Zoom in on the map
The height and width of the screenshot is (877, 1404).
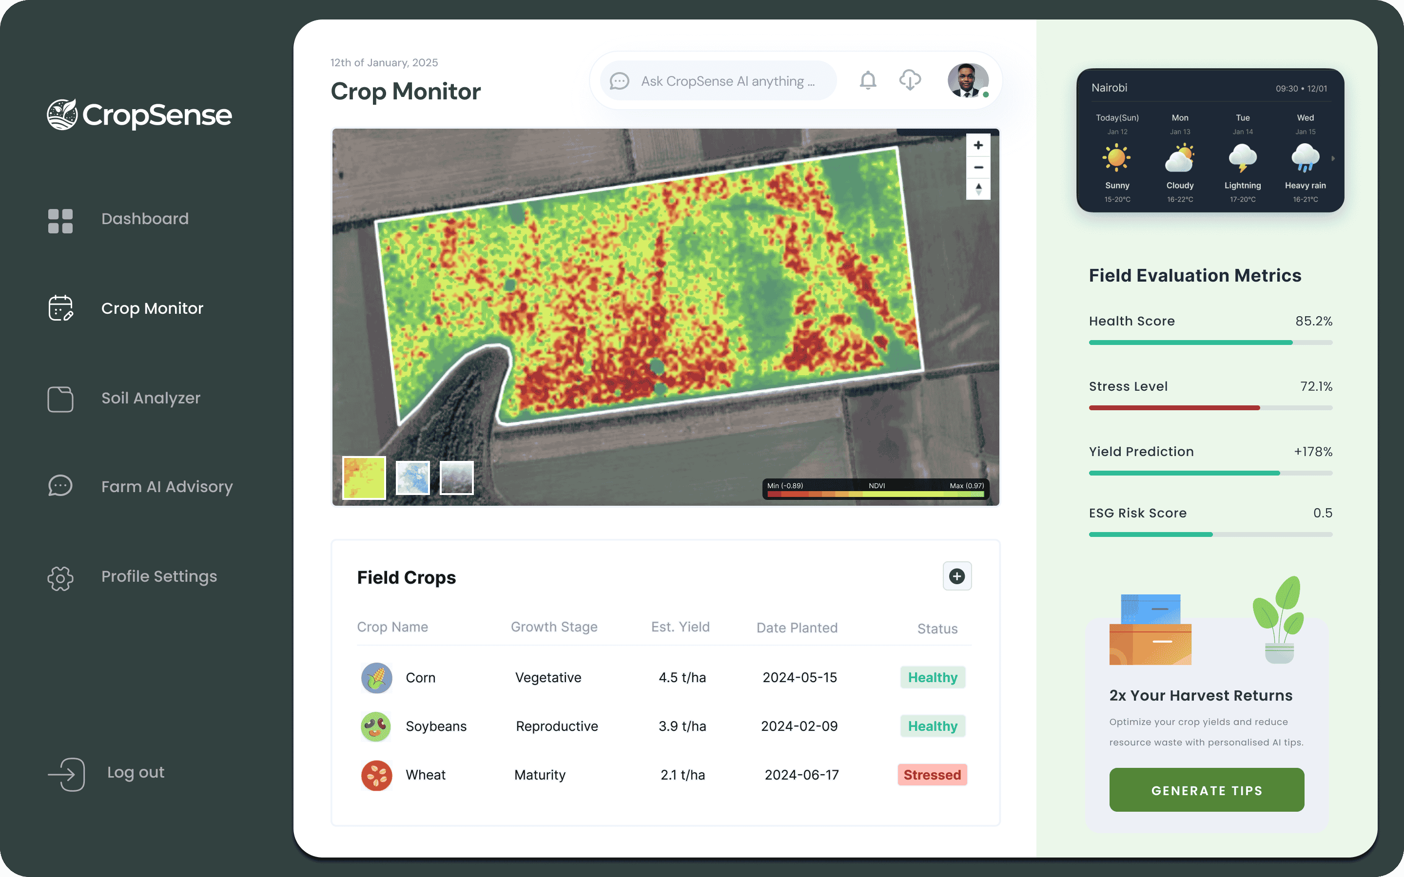[978, 145]
